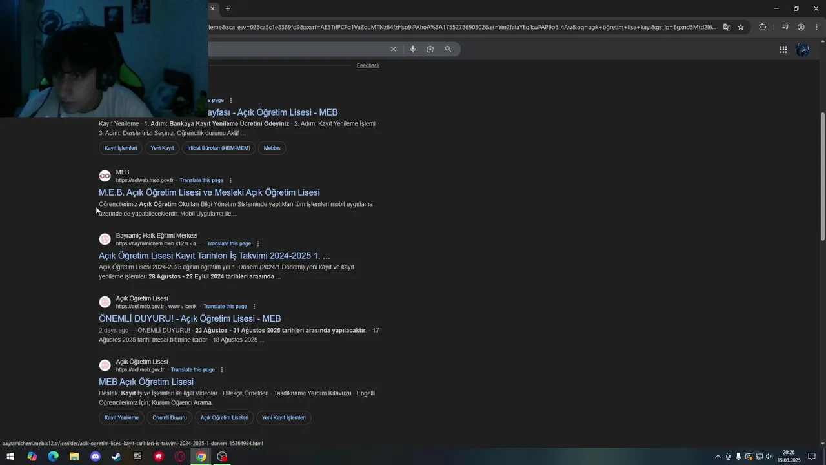
Task: Open the volume control in tray
Action: point(769,457)
